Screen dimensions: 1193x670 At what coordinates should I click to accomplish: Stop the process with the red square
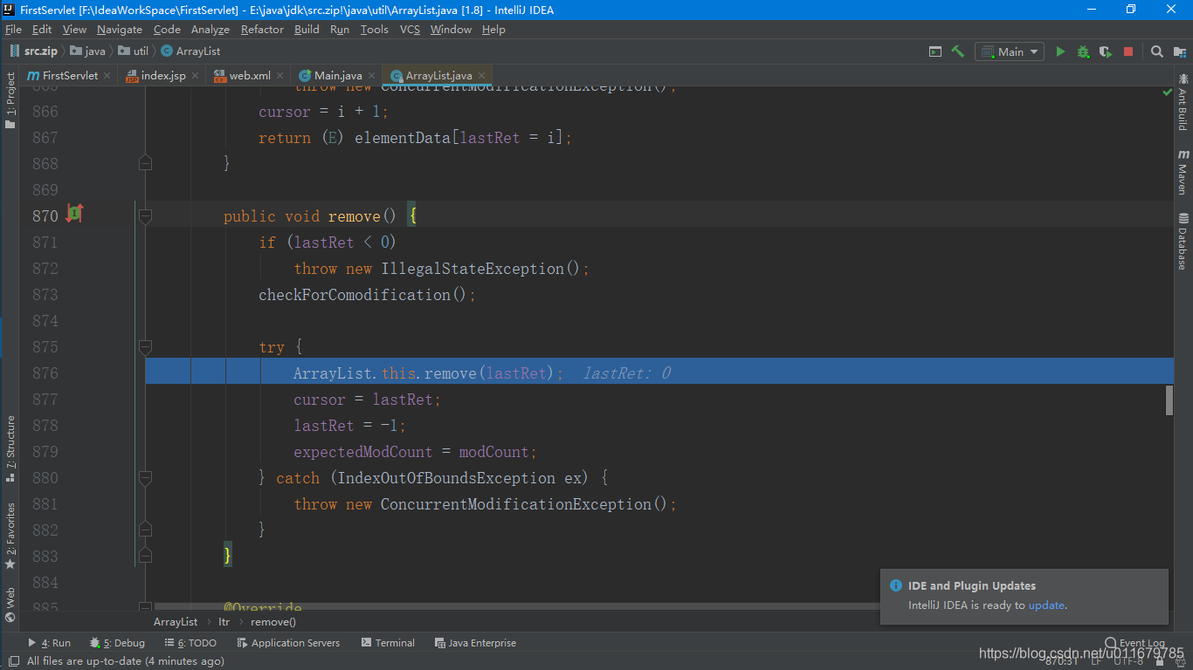1128,51
